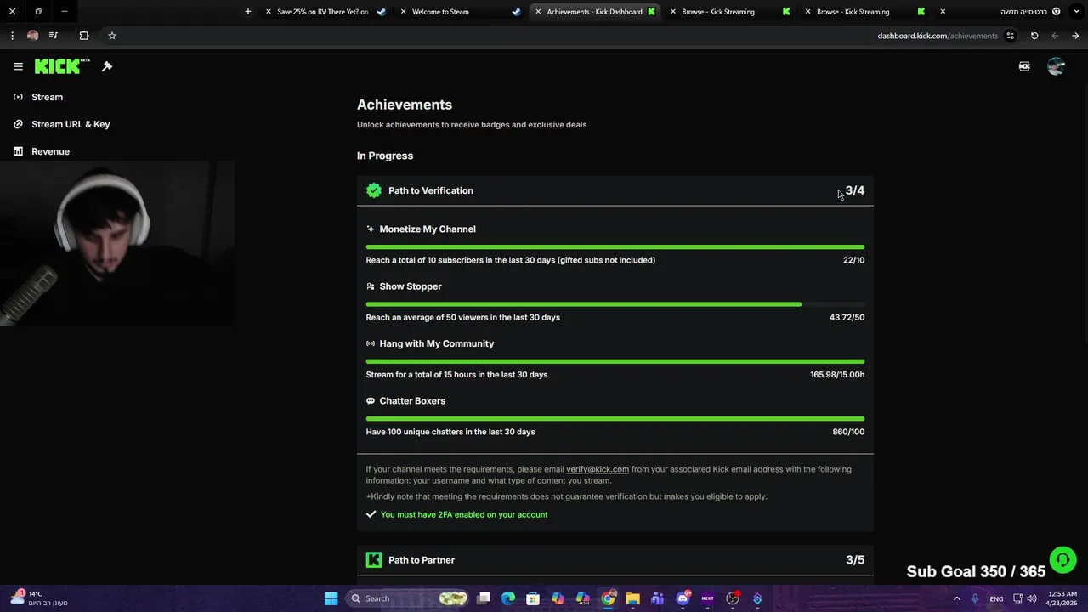This screenshot has width=1088, height=612.
Task: Open the Revenue sidebar item
Action: (50, 151)
